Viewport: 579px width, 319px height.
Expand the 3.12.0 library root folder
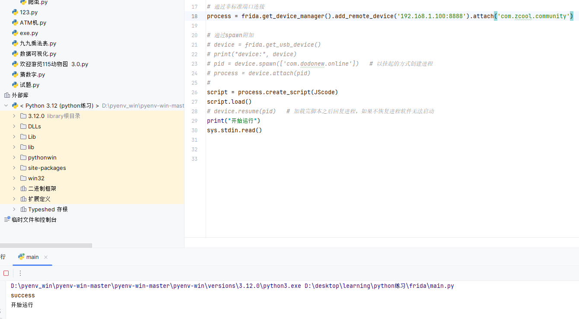[x=14, y=116]
